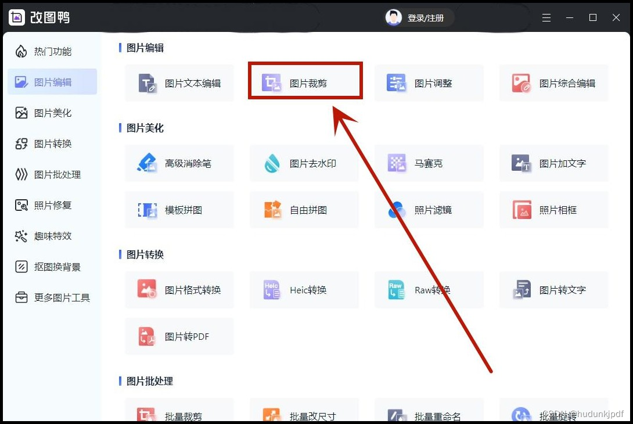The image size is (633, 424).
Task: Open the 自由拼图 free collage tool
Action: click(304, 210)
